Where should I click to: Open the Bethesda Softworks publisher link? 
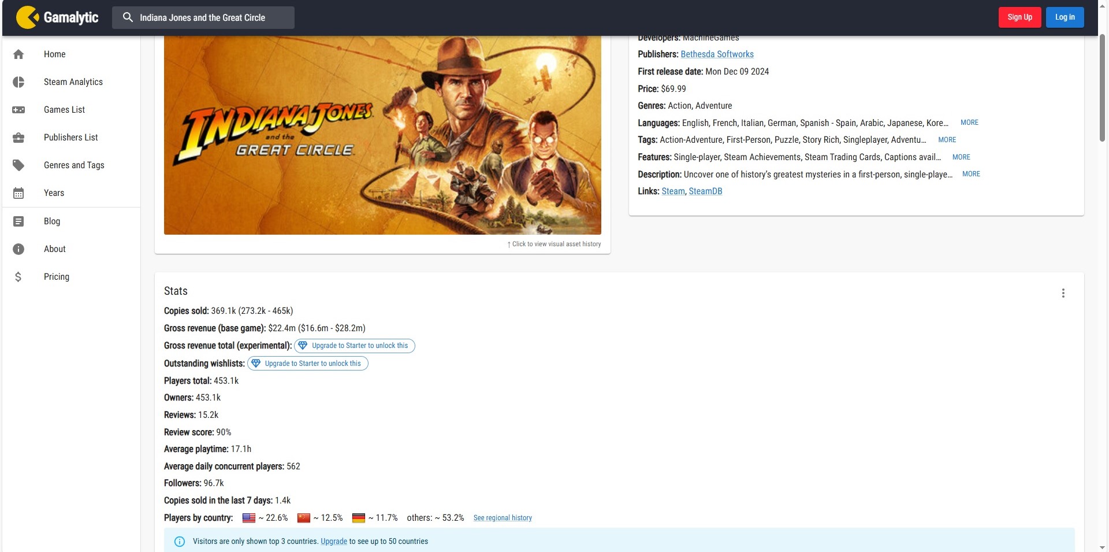[x=717, y=54]
